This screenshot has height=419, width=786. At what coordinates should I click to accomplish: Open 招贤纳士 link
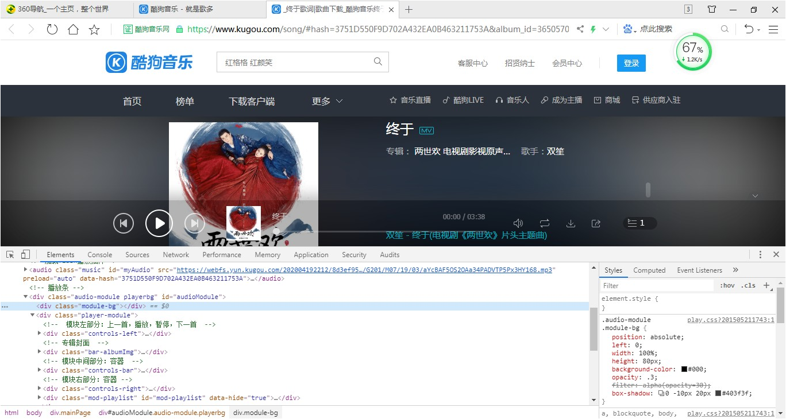(x=520, y=63)
